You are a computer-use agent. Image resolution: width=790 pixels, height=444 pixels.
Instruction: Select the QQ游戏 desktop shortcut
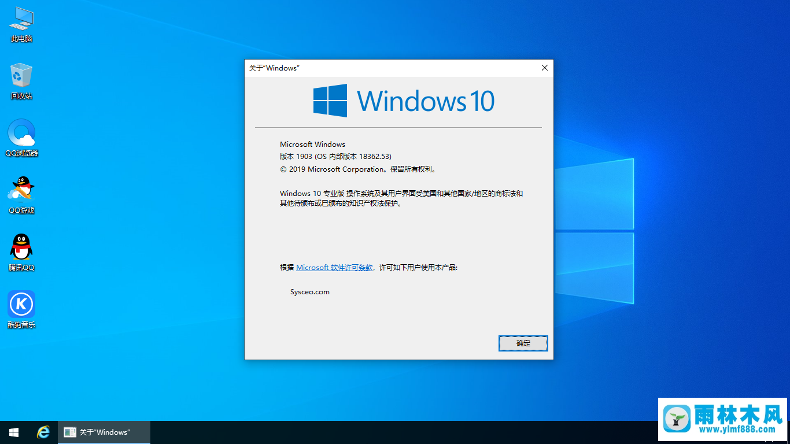(x=21, y=195)
